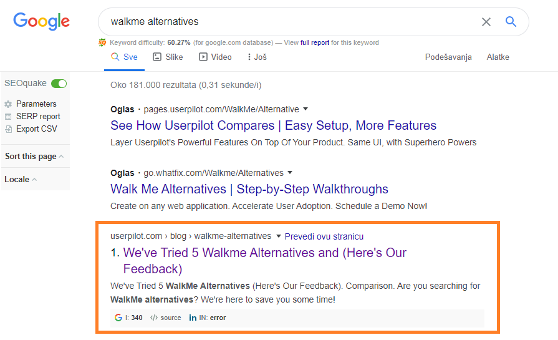Toggle the SEOquake switch off
Screen dimensions: 558x340
coord(59,84)
